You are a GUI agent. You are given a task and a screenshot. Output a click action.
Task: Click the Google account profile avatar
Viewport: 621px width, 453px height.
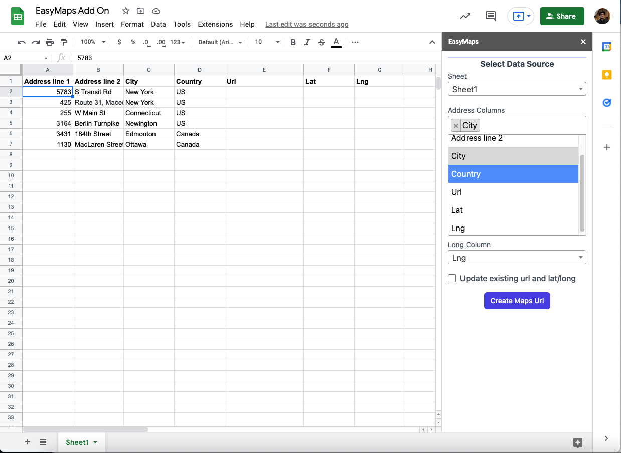tap(602, 16)
